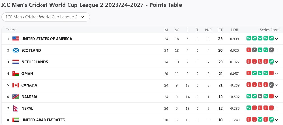Expand Scotland's series form chevron

(276, 50)
